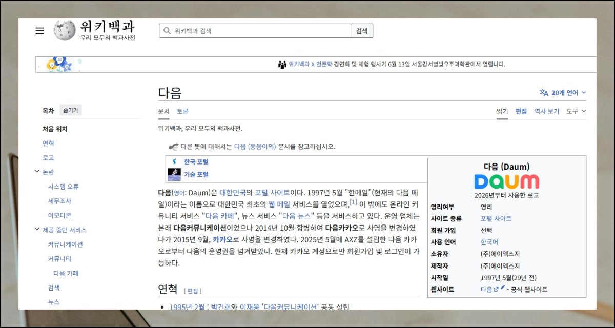Jump to 커뮤니티 subsection
This screenshot has height=328, width=615.
click(60, 259)
